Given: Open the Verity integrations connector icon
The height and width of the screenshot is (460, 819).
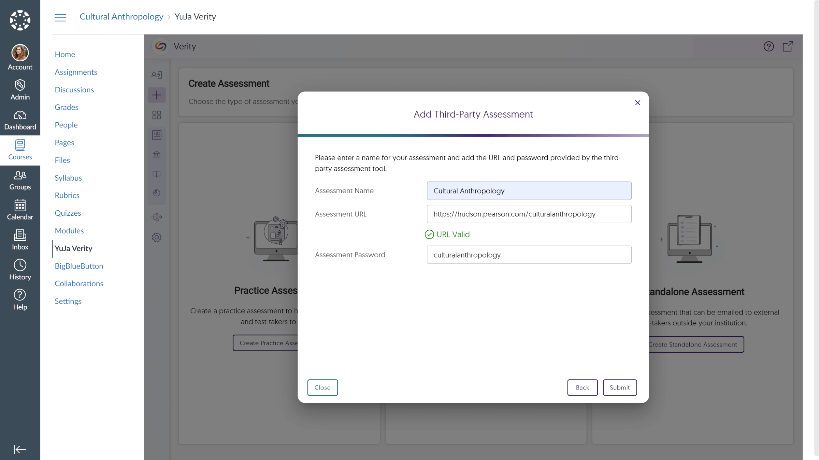Looking at the screenshot, I should click(x=157, y=217).
